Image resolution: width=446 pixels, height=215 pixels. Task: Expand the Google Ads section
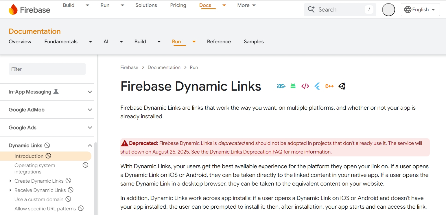pyautogui.click(x=90, y=128)
